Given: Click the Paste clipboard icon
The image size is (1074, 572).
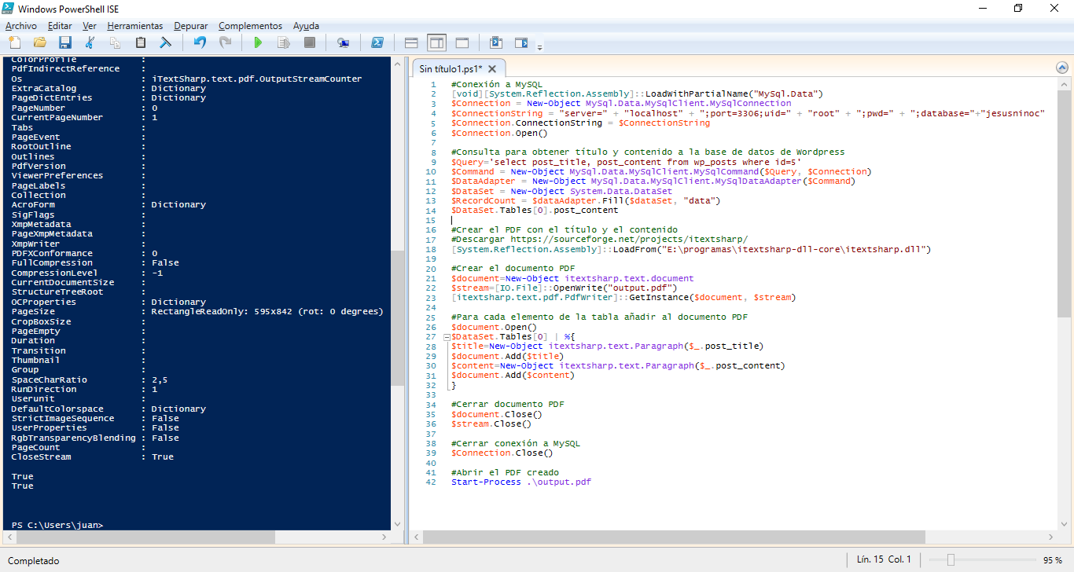Looking at the screenshot, I should pos(140,42).
